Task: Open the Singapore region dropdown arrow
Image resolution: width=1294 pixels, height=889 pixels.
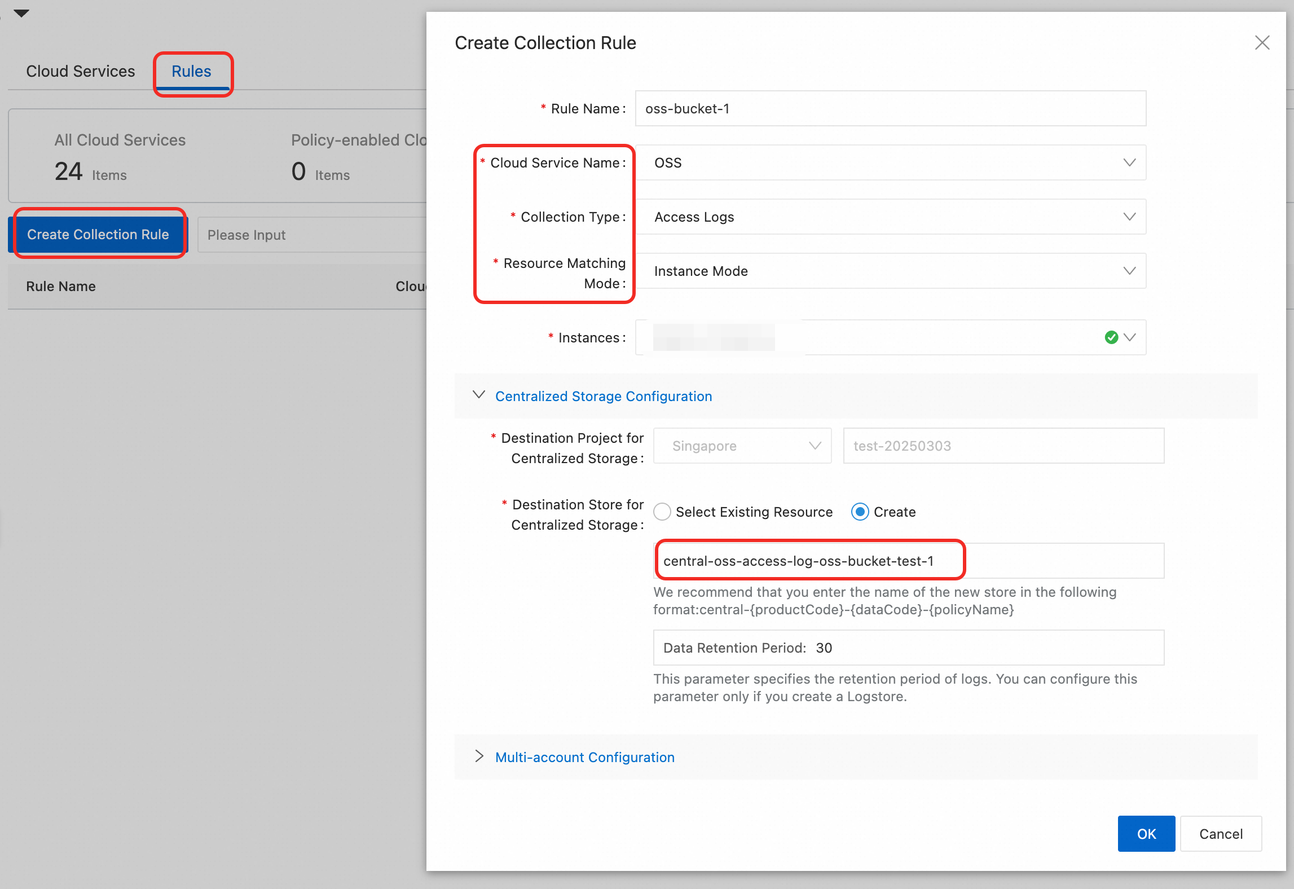Action: coord(815,446)
